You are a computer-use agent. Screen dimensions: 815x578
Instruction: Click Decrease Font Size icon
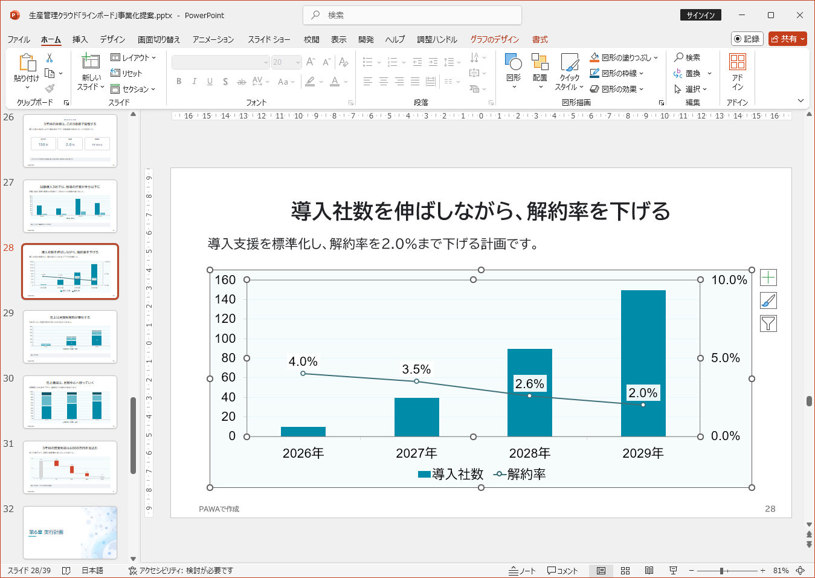(326, 62)
